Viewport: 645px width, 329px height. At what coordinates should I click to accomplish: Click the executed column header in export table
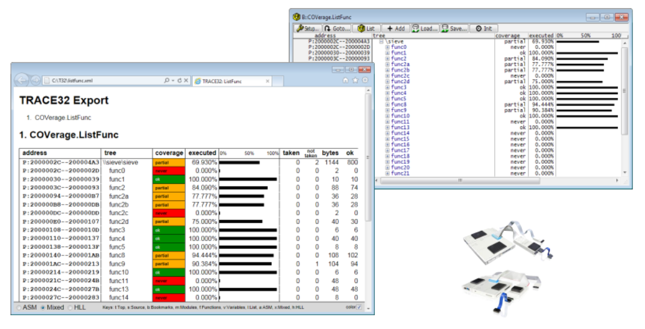(x=202, y=153)
